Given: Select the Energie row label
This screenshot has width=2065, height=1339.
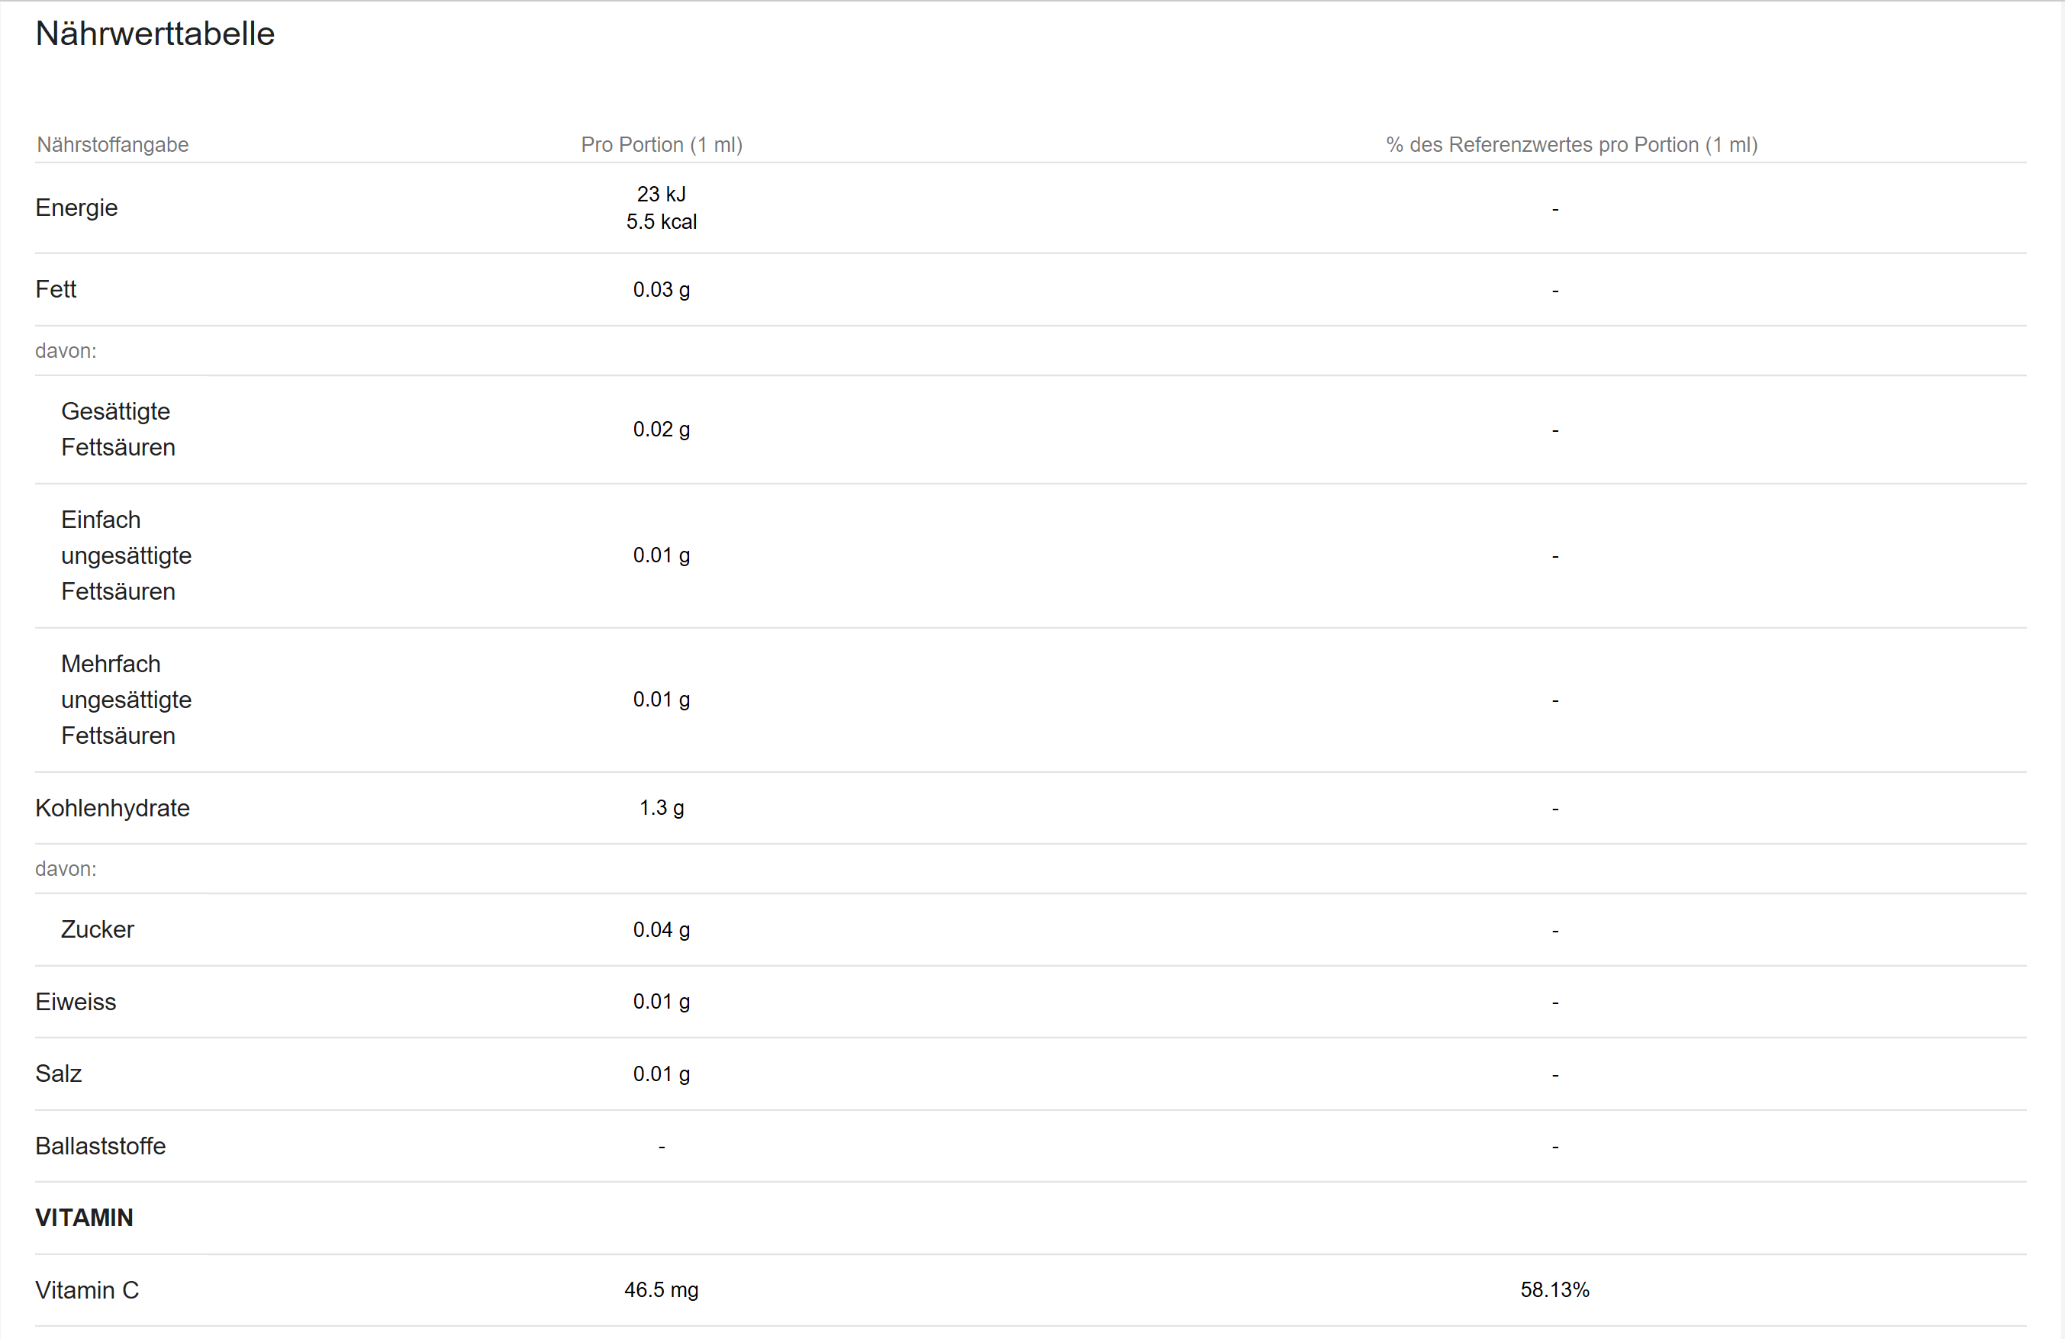Looking at the screenshot, I should 76,208.
